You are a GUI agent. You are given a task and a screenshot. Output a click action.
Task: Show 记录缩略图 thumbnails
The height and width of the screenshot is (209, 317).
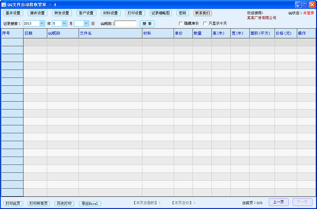click(x=161, y=13)
